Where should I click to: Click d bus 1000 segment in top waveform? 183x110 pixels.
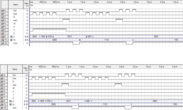tap(43, 37)
